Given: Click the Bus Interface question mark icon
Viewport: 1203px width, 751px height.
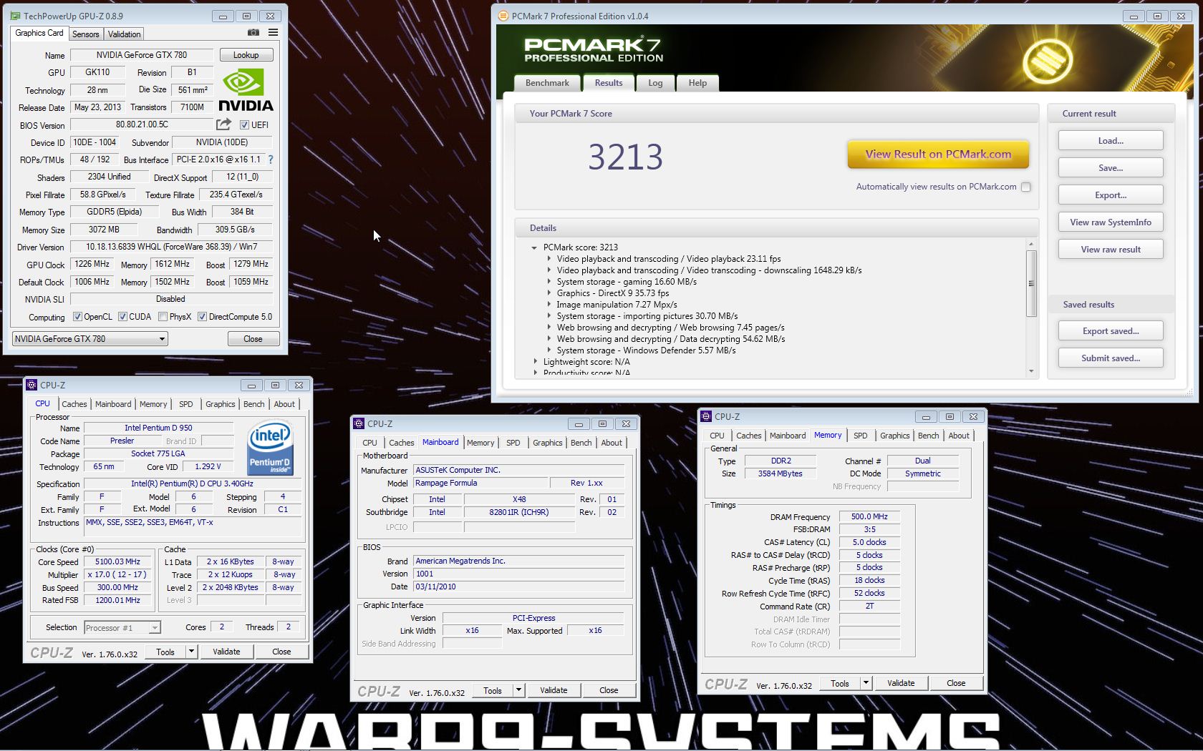Looking at the screenshot, I should (270, 159).
